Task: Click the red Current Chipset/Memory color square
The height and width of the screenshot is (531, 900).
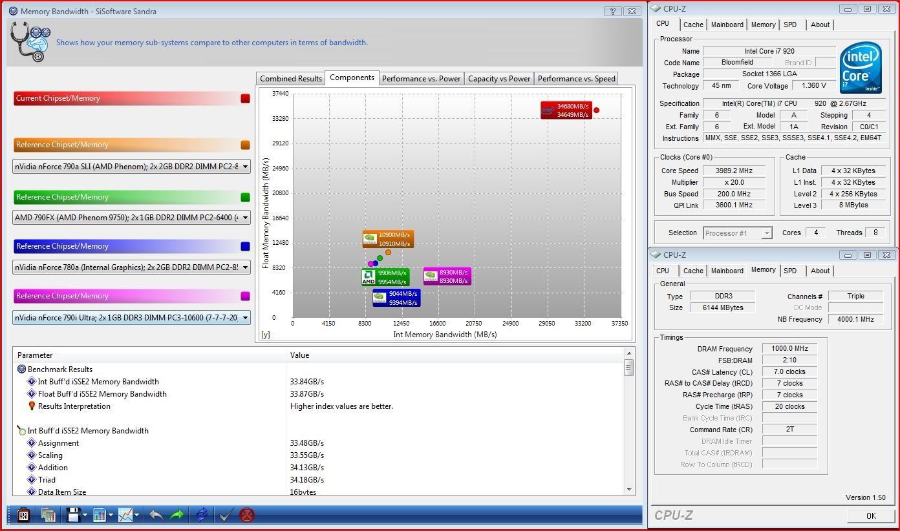Action: (x=245, y=99)
